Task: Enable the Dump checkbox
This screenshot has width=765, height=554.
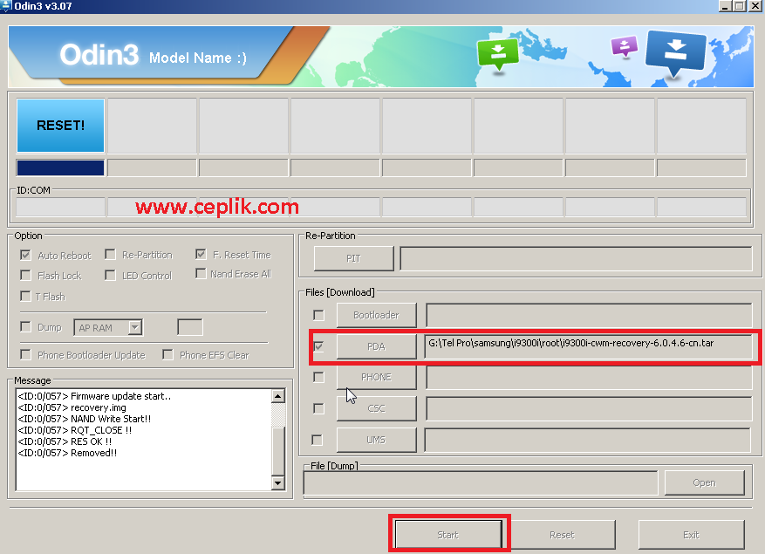Action: click(x=25, y=326)
